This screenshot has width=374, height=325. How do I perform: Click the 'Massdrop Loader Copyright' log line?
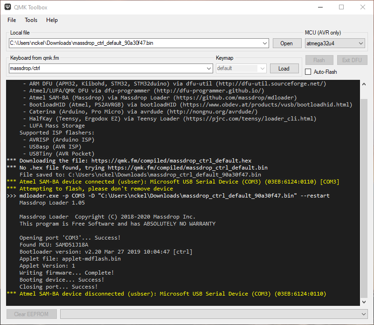click(107, 217)
